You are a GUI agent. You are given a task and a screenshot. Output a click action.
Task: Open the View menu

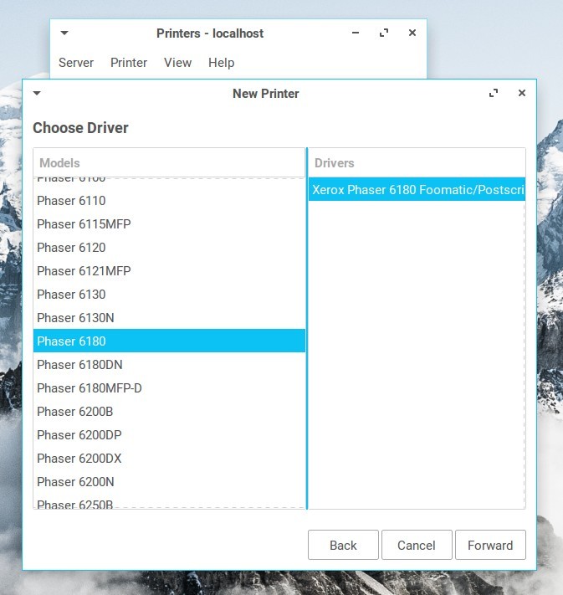pos(177,63)
